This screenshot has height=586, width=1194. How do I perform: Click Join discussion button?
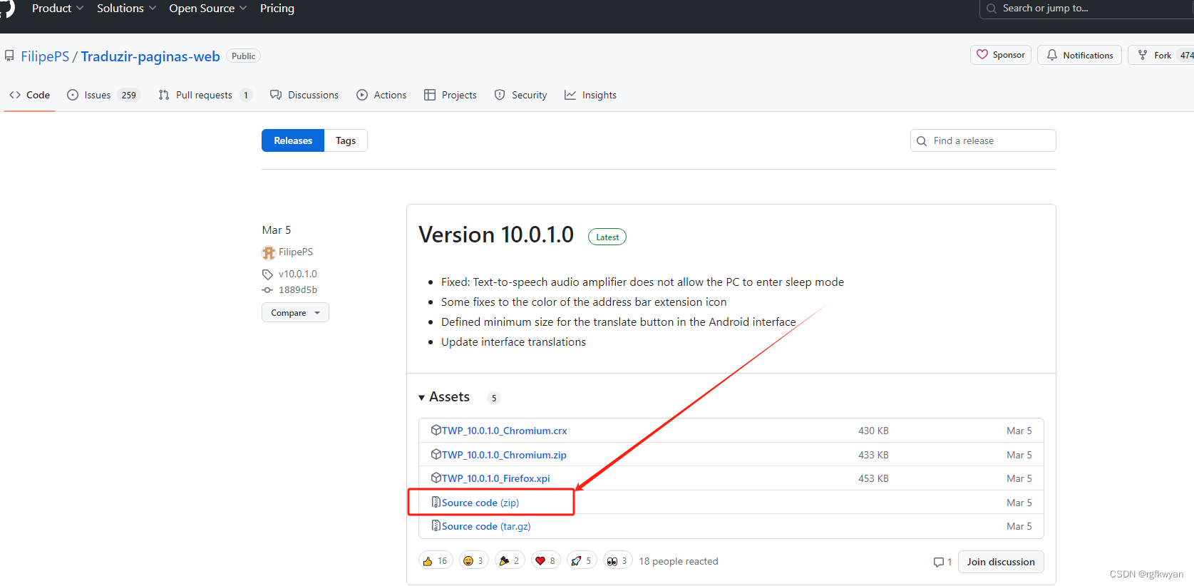click(1001, 562)
